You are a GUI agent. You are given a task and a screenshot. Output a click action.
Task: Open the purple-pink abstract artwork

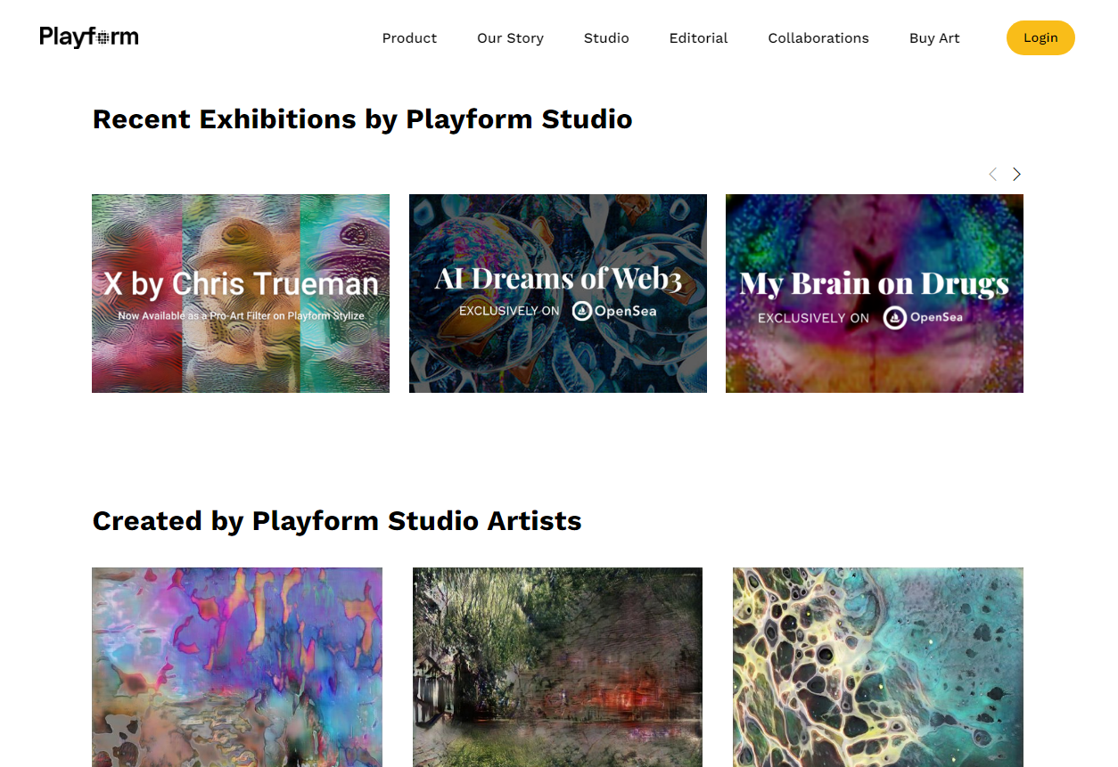pyautogui.click(x=237, y=667)
